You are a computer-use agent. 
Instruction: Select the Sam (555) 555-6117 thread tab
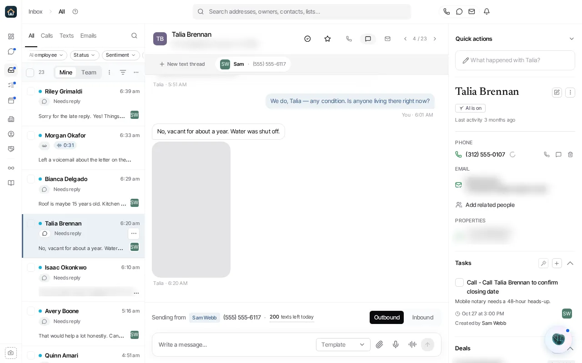253,64
